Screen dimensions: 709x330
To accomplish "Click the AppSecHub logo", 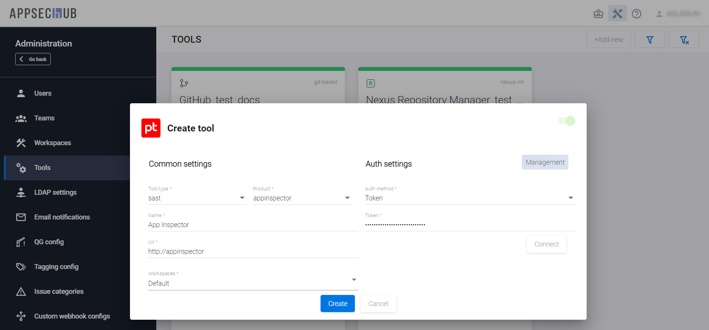I will [x=43, y=13].
